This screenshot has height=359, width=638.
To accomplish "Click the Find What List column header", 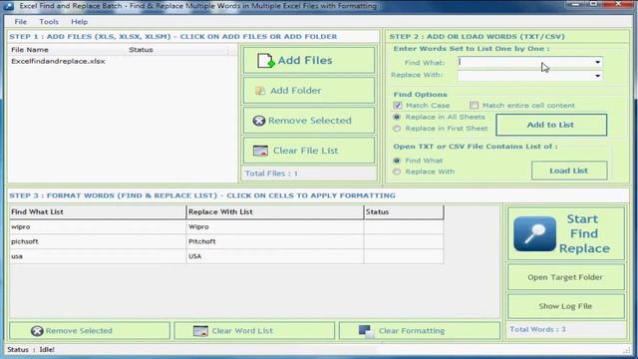I will [x=98, y=212].
